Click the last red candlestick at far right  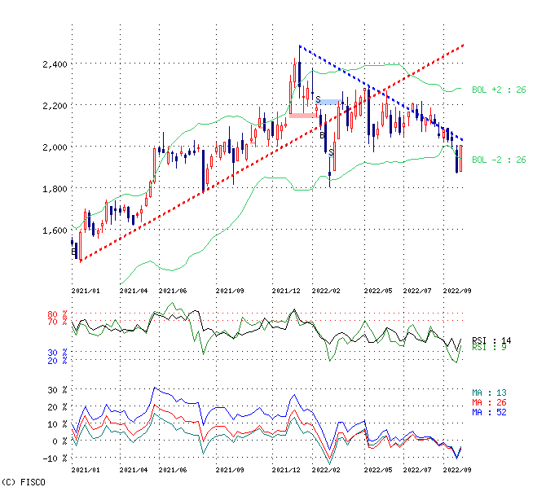tap(461, 158)
